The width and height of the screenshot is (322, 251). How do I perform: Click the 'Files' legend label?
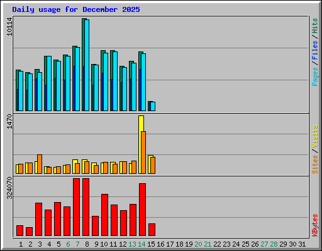315,50
